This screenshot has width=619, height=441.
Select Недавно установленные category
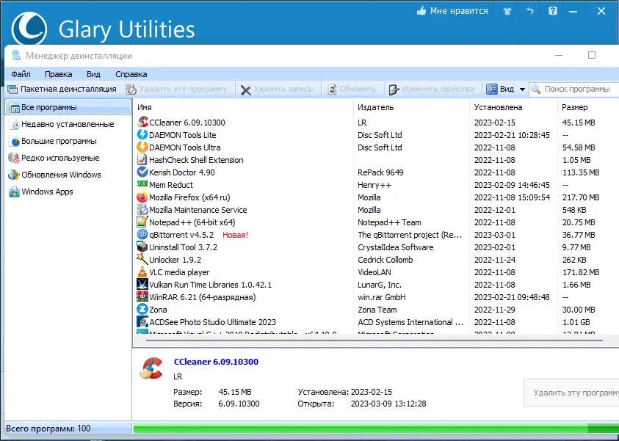tap(68, 124)
